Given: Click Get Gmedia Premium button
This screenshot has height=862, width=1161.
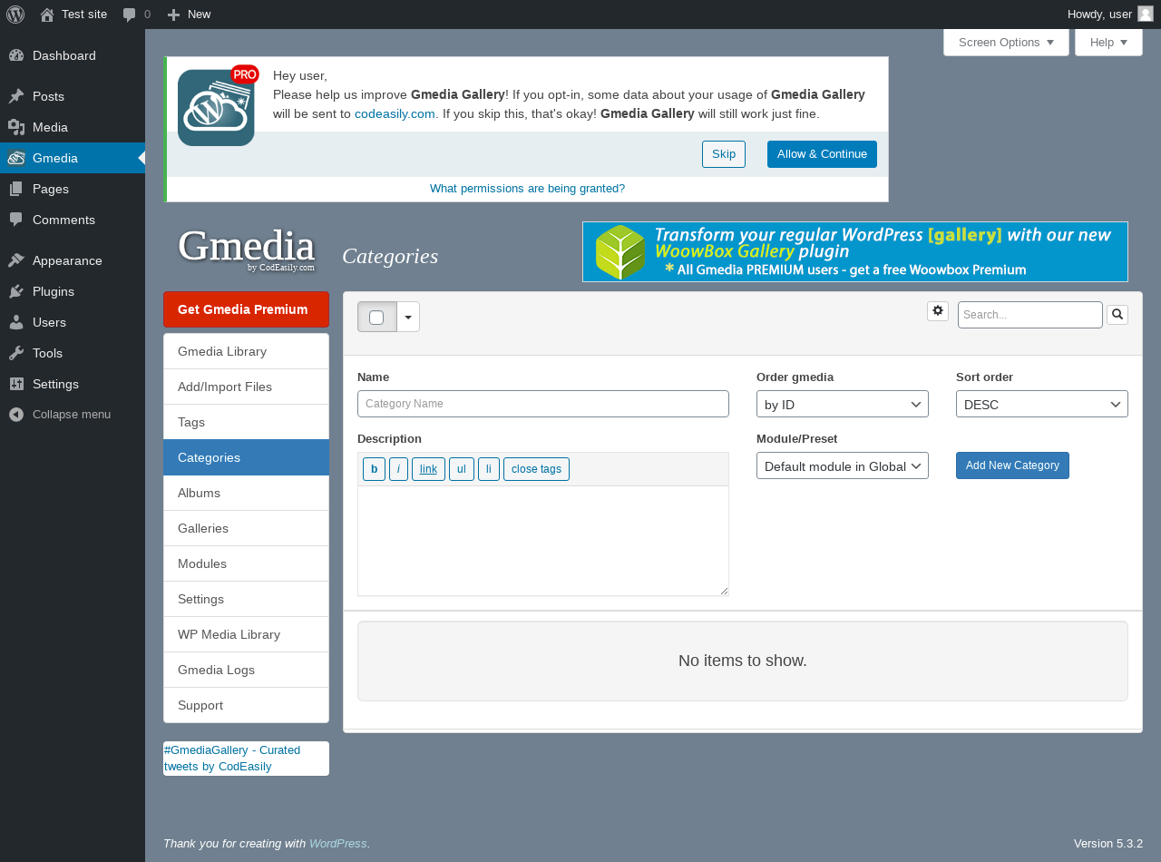Looking at the screenshot, I should coord(246,309).
